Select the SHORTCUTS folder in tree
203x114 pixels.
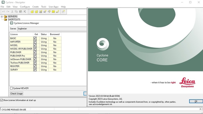14,19
